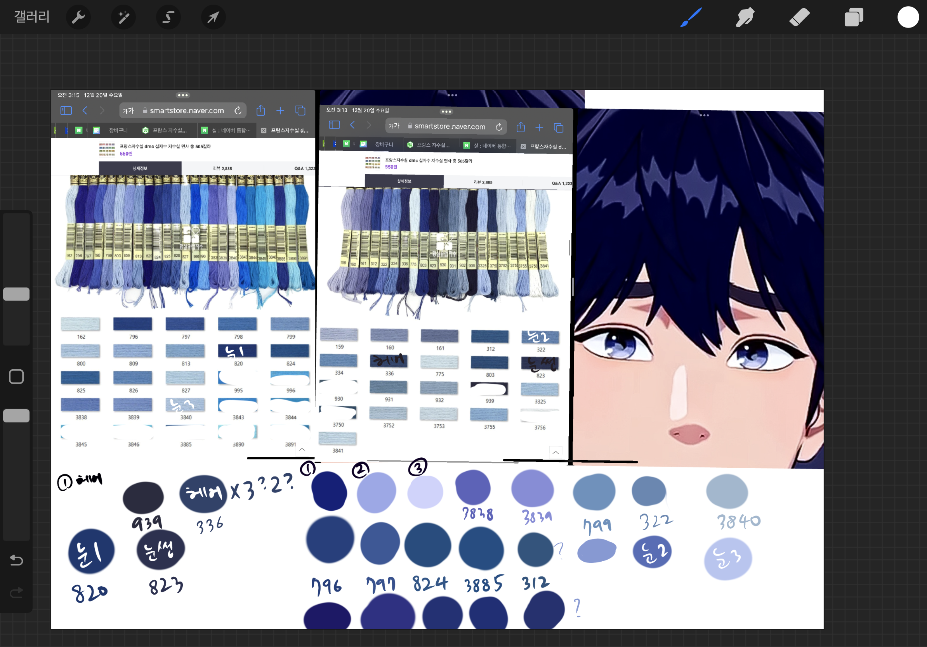Open the Layers panel
927x647 pixels.
[x=854, y=17]
